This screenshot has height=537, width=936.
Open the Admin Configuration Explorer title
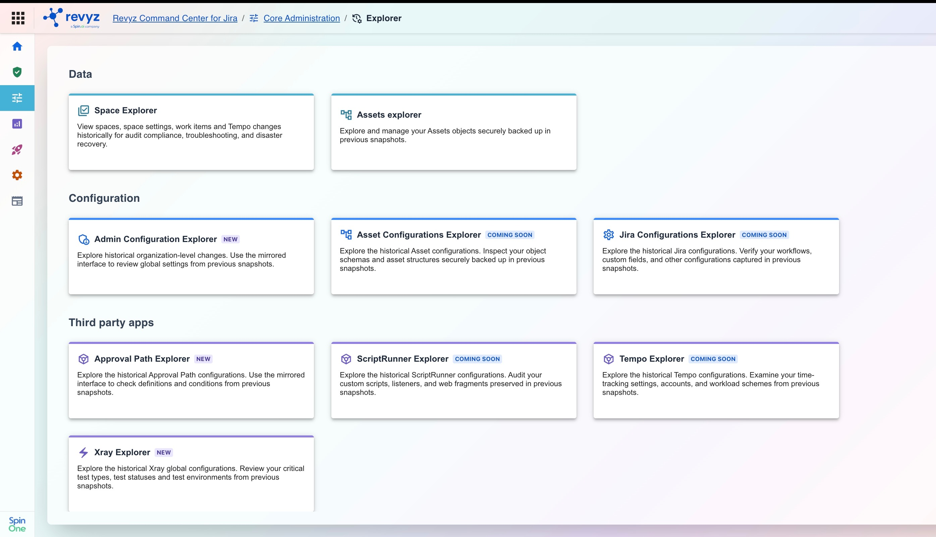tap(155, 239)
